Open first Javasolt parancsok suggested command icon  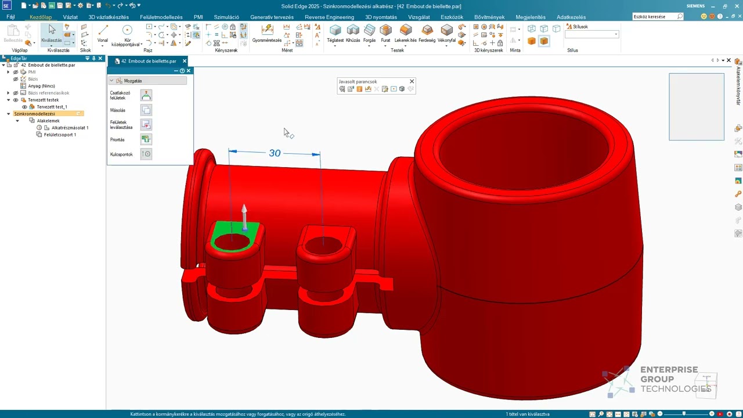[342, 89]
